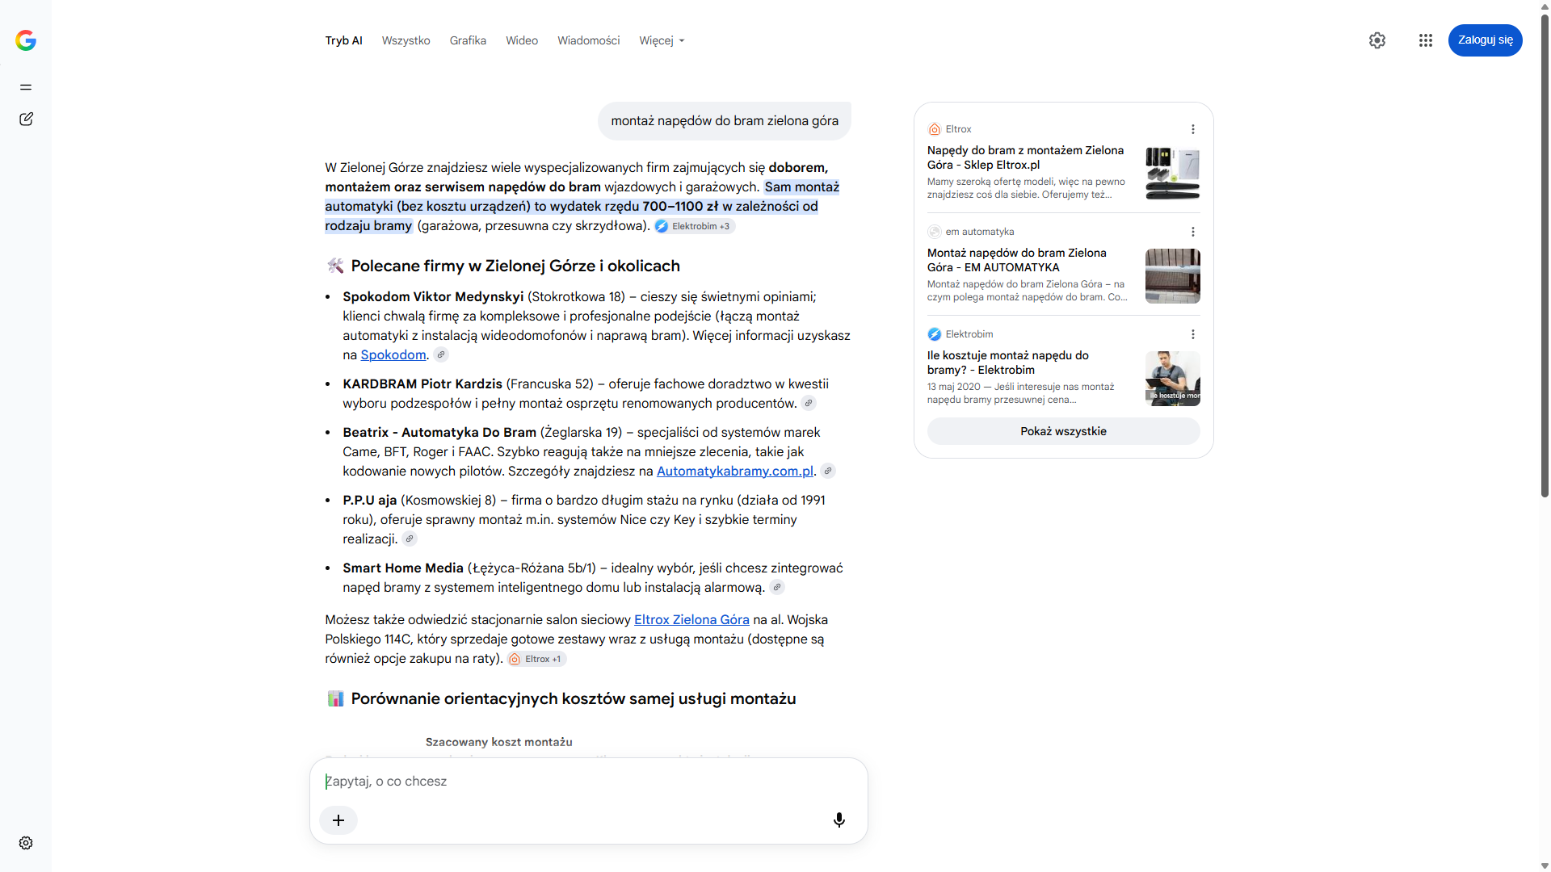Open the Ile kosztuje montaż napędu Elektrobim result
Image resolution: width=1551 pixels, height=872 pixels.
click(1008, 363)
